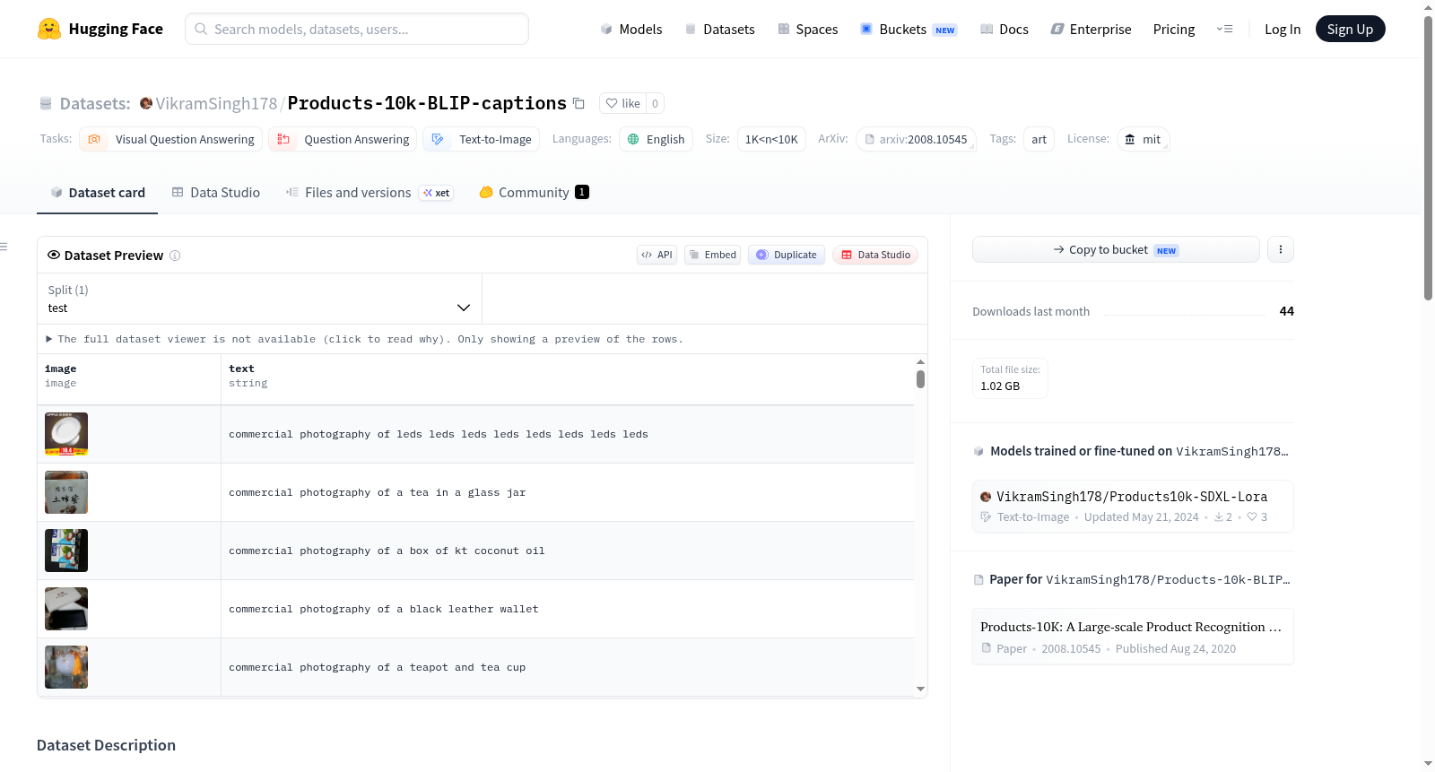
Task: Like the dataset with heart button
Action: [x=622, y=103]
